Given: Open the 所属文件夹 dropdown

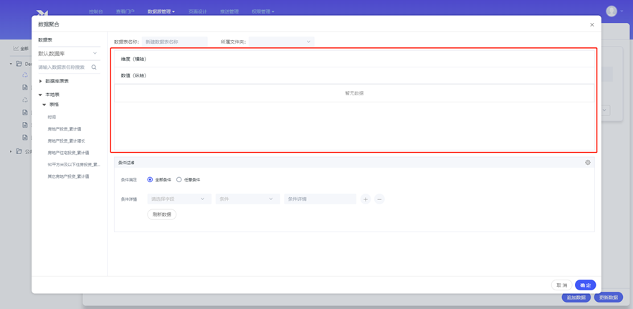Looking at the screenshot, I should 281,42.
